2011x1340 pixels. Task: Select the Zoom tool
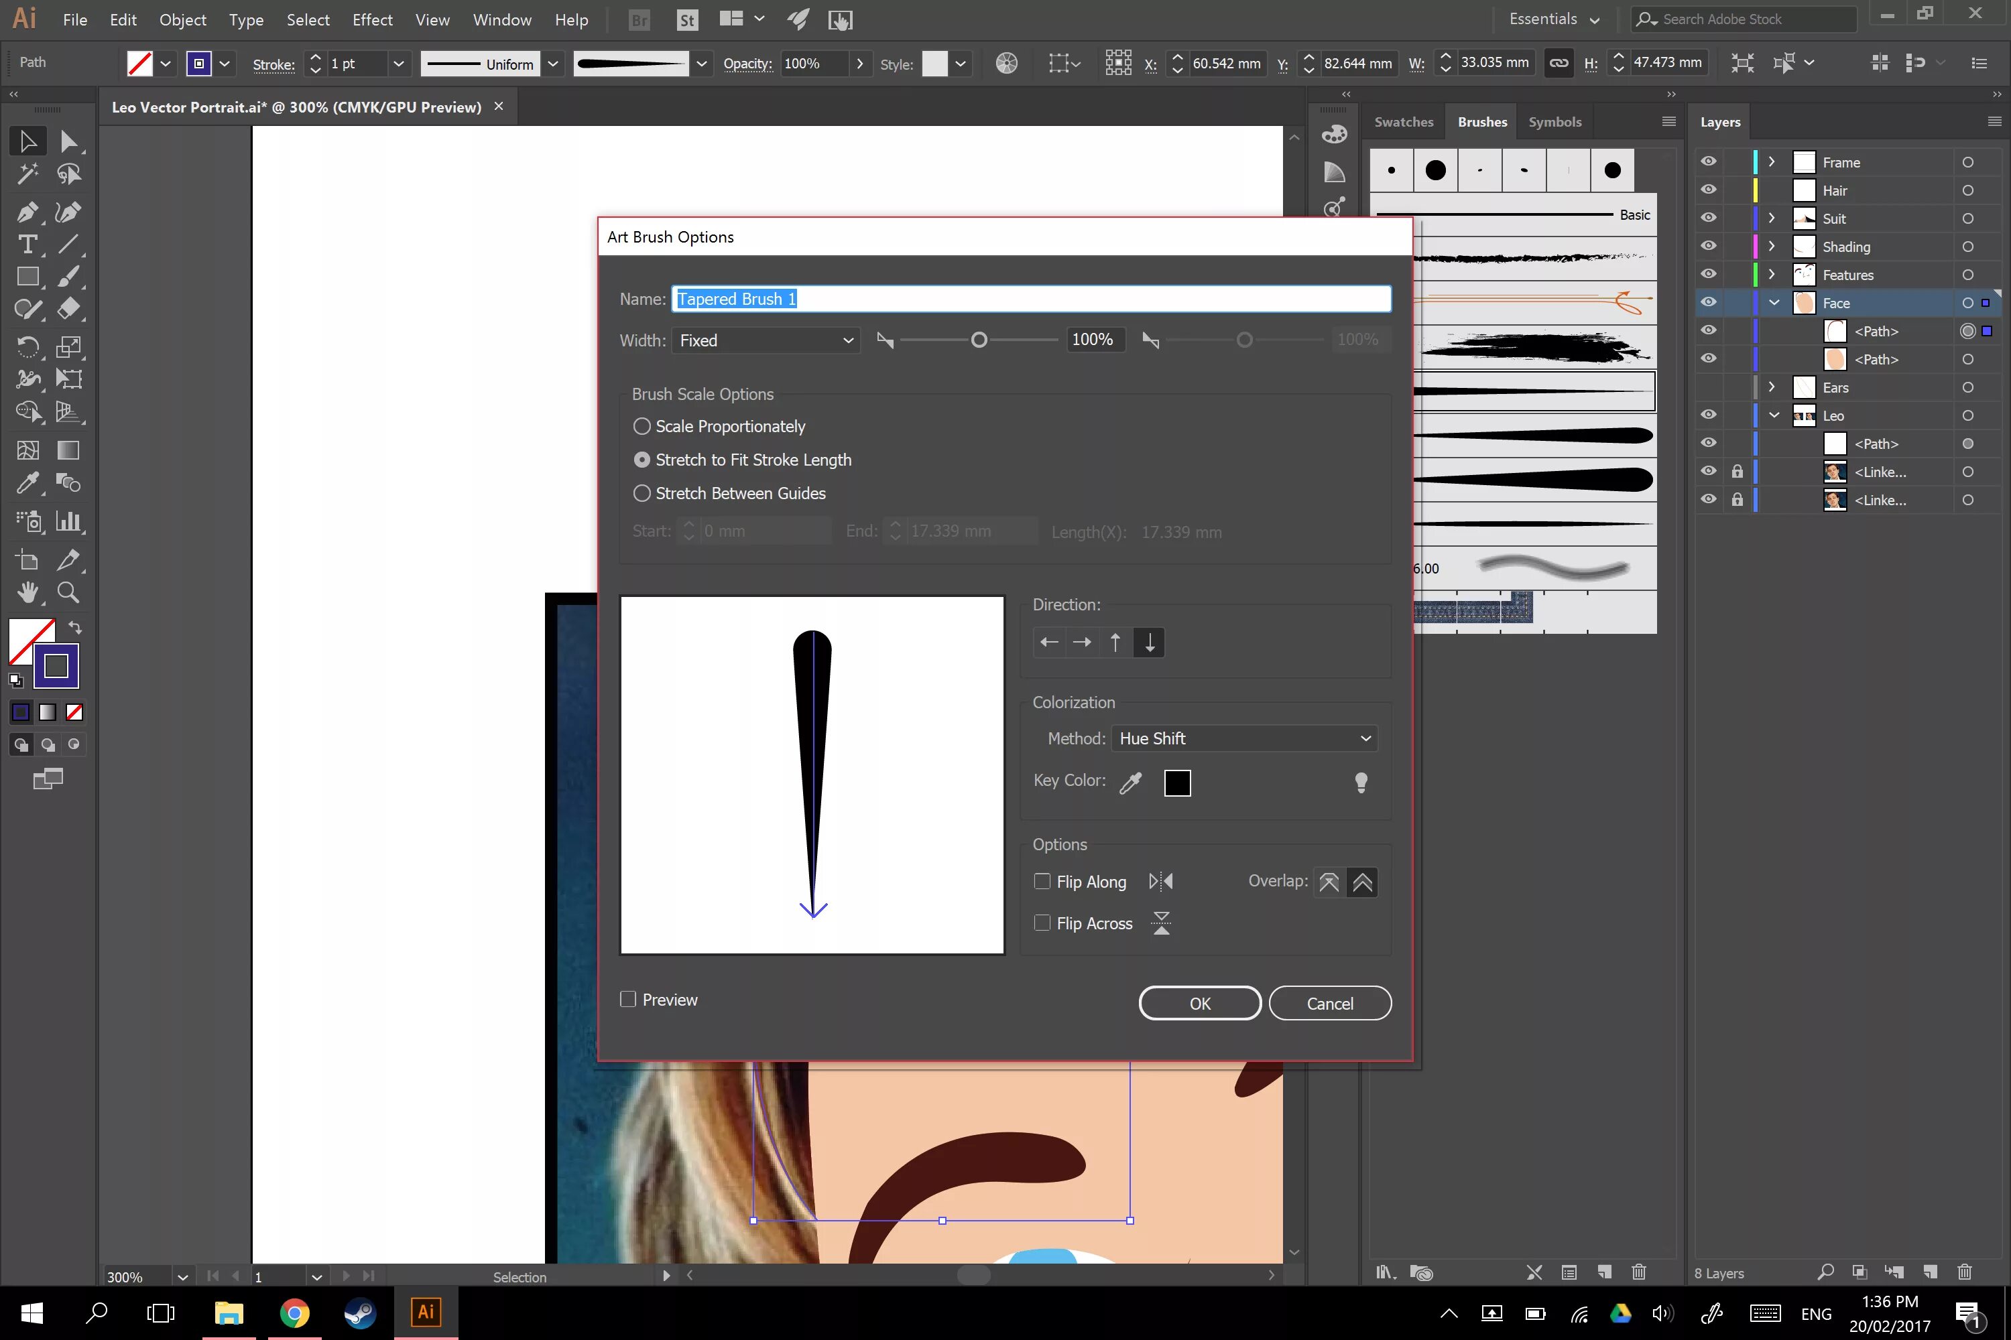coord(68,592)
